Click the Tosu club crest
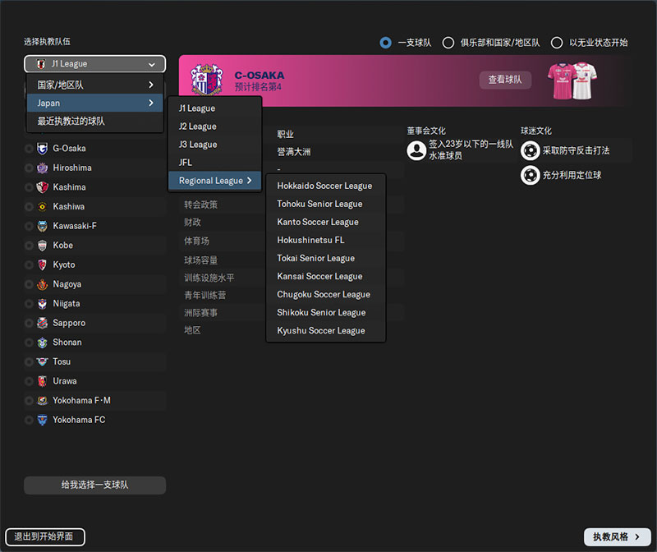 click(x=43, y=361)
